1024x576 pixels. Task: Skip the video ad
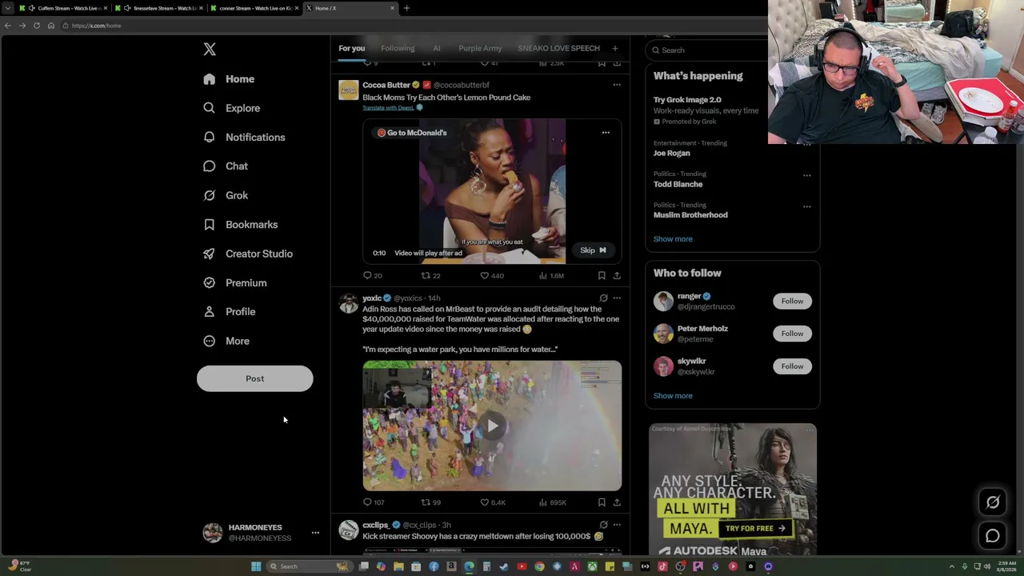point(593,250)
